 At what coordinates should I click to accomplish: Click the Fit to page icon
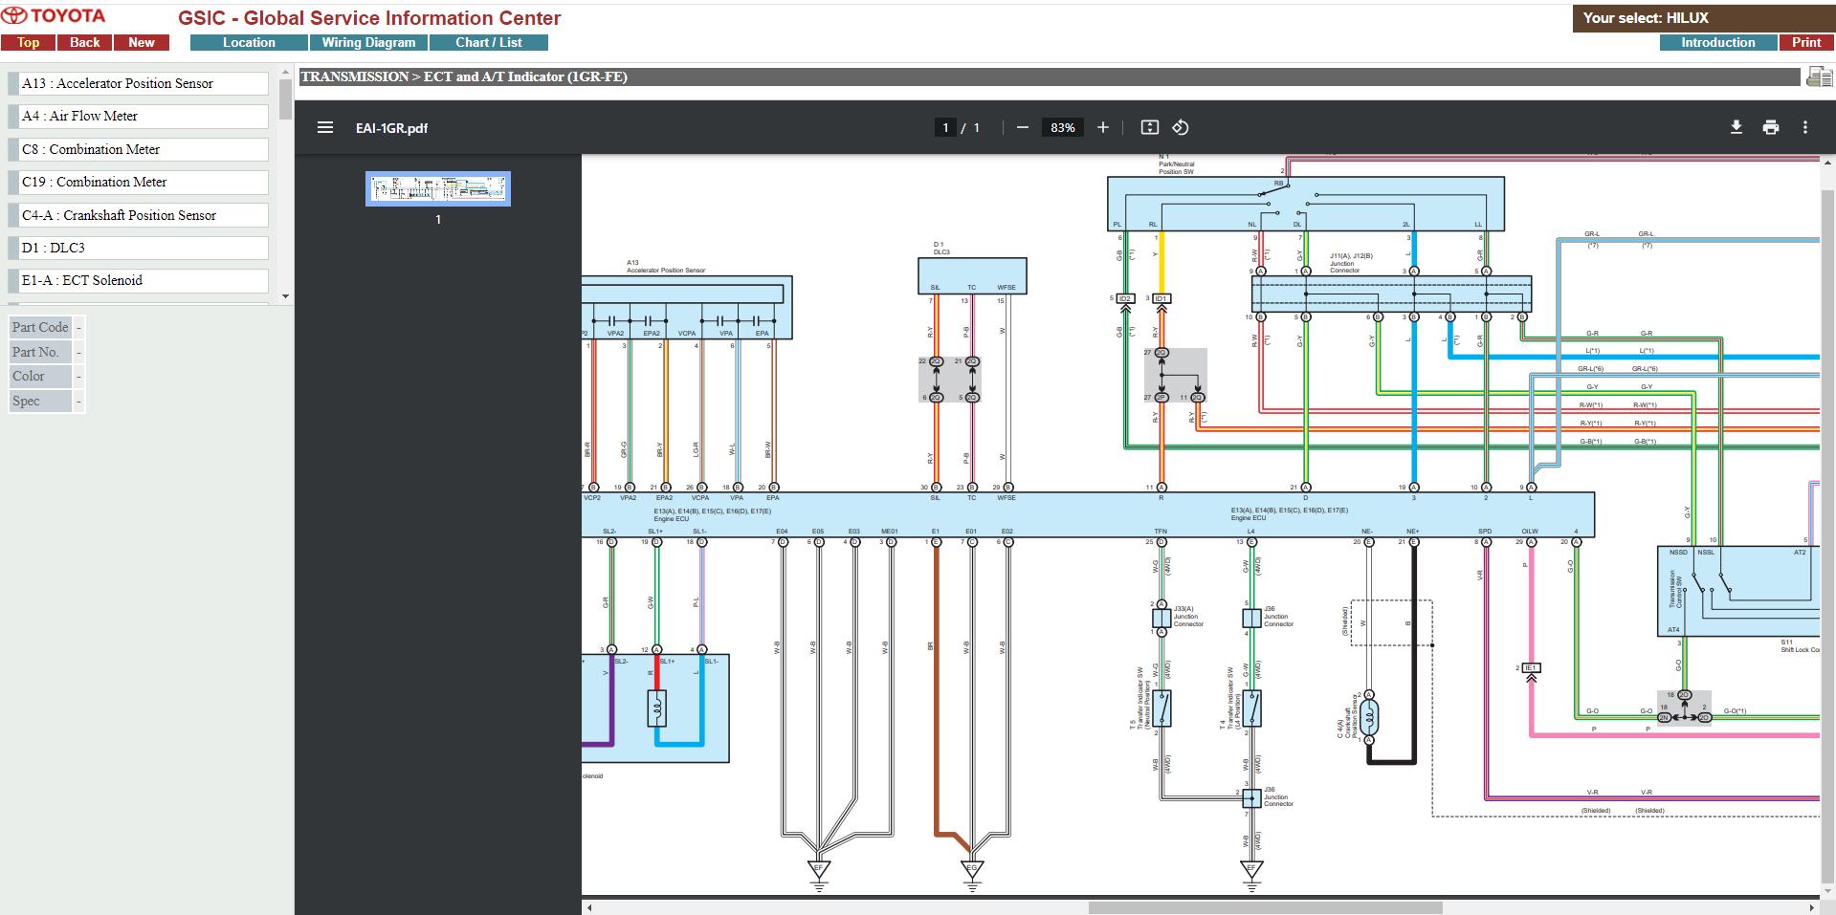pos(1150,127)
